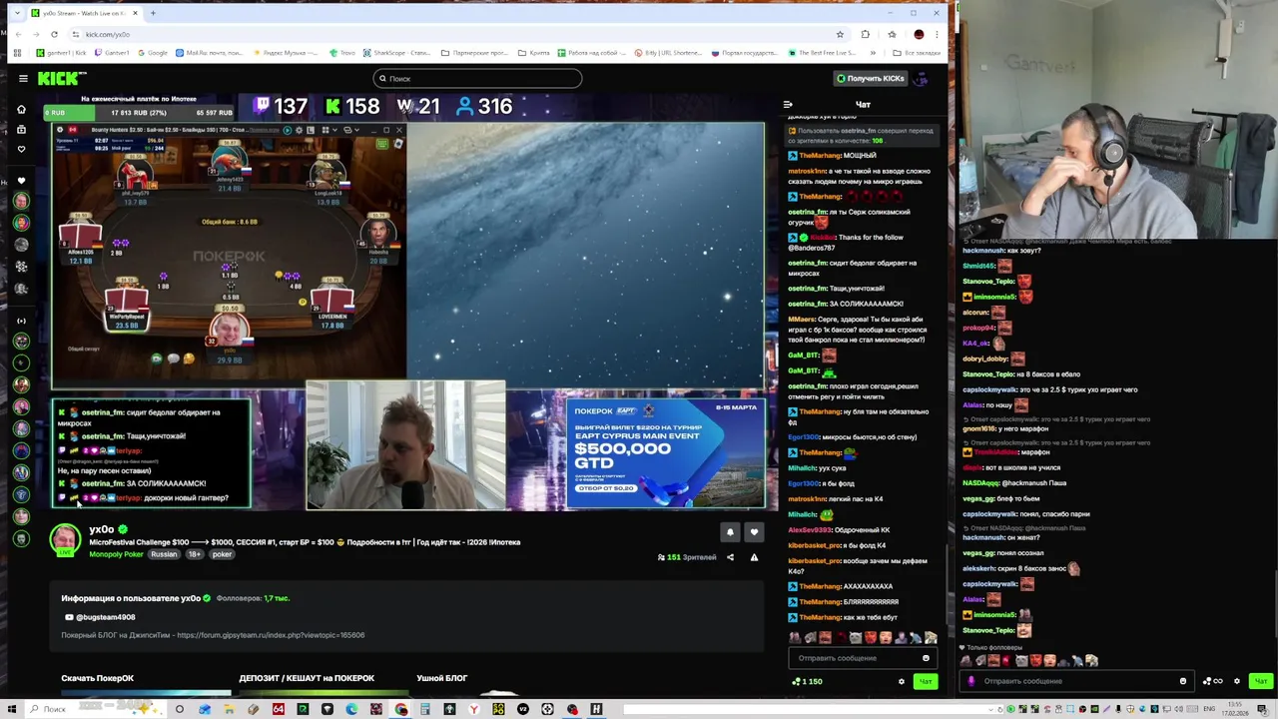Screen dimensions: 1278x719
Task: Open Все закладки bookmarks folder
Action: tap(917, 53)
